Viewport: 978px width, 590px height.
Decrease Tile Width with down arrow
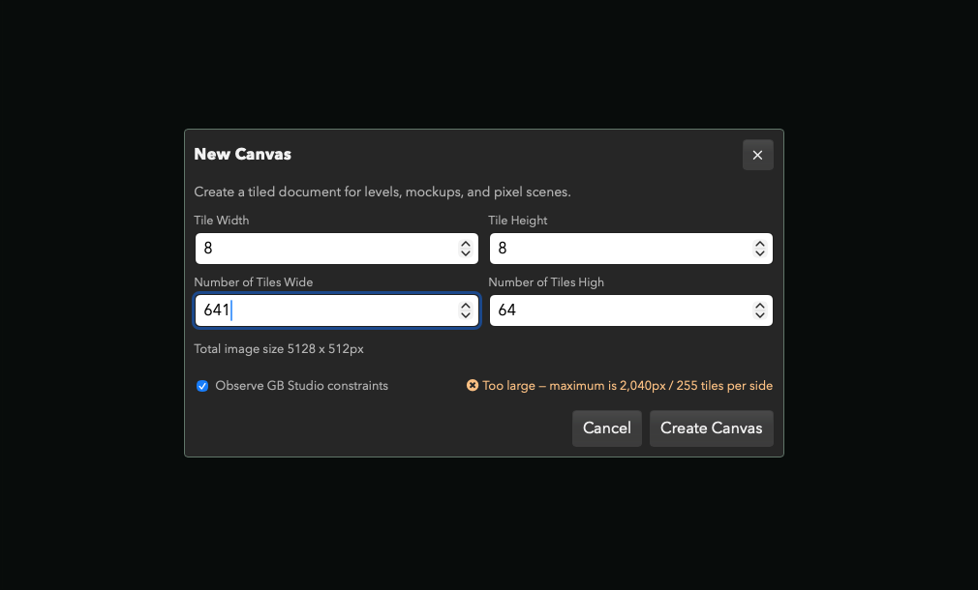point(466,253)
